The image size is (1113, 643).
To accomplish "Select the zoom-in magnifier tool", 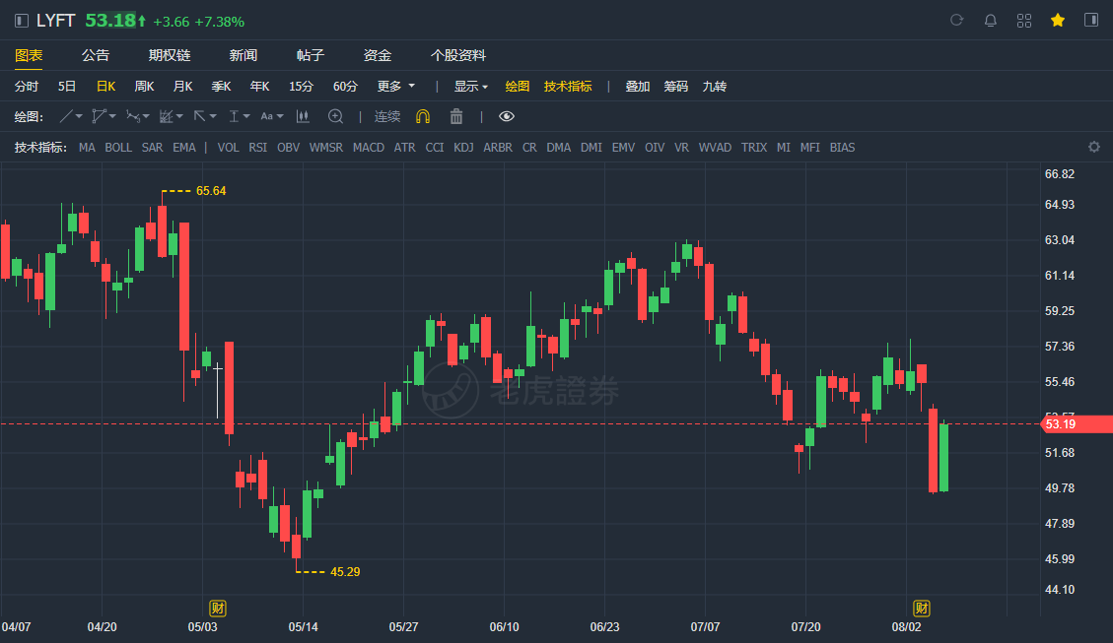I will (336, 116).
